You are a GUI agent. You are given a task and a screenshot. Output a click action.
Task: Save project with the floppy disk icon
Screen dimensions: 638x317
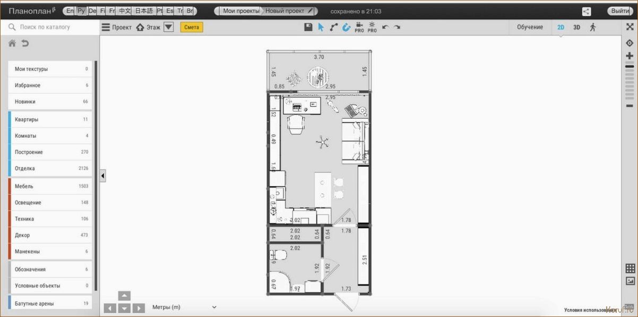(x=308, y=27)
